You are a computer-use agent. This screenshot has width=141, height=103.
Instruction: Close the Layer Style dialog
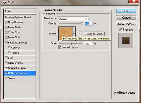[x=134, y=1]
